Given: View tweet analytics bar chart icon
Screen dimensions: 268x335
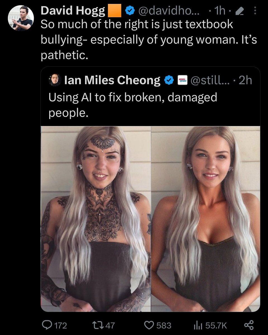Looking at the screenshot, I should (198, 325).
